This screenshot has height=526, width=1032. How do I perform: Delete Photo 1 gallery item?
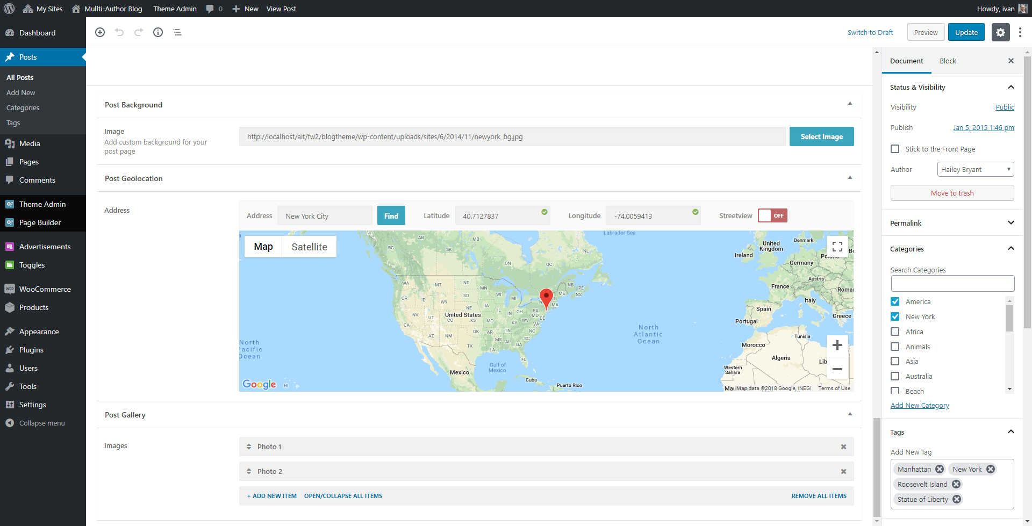pos(844,446)
